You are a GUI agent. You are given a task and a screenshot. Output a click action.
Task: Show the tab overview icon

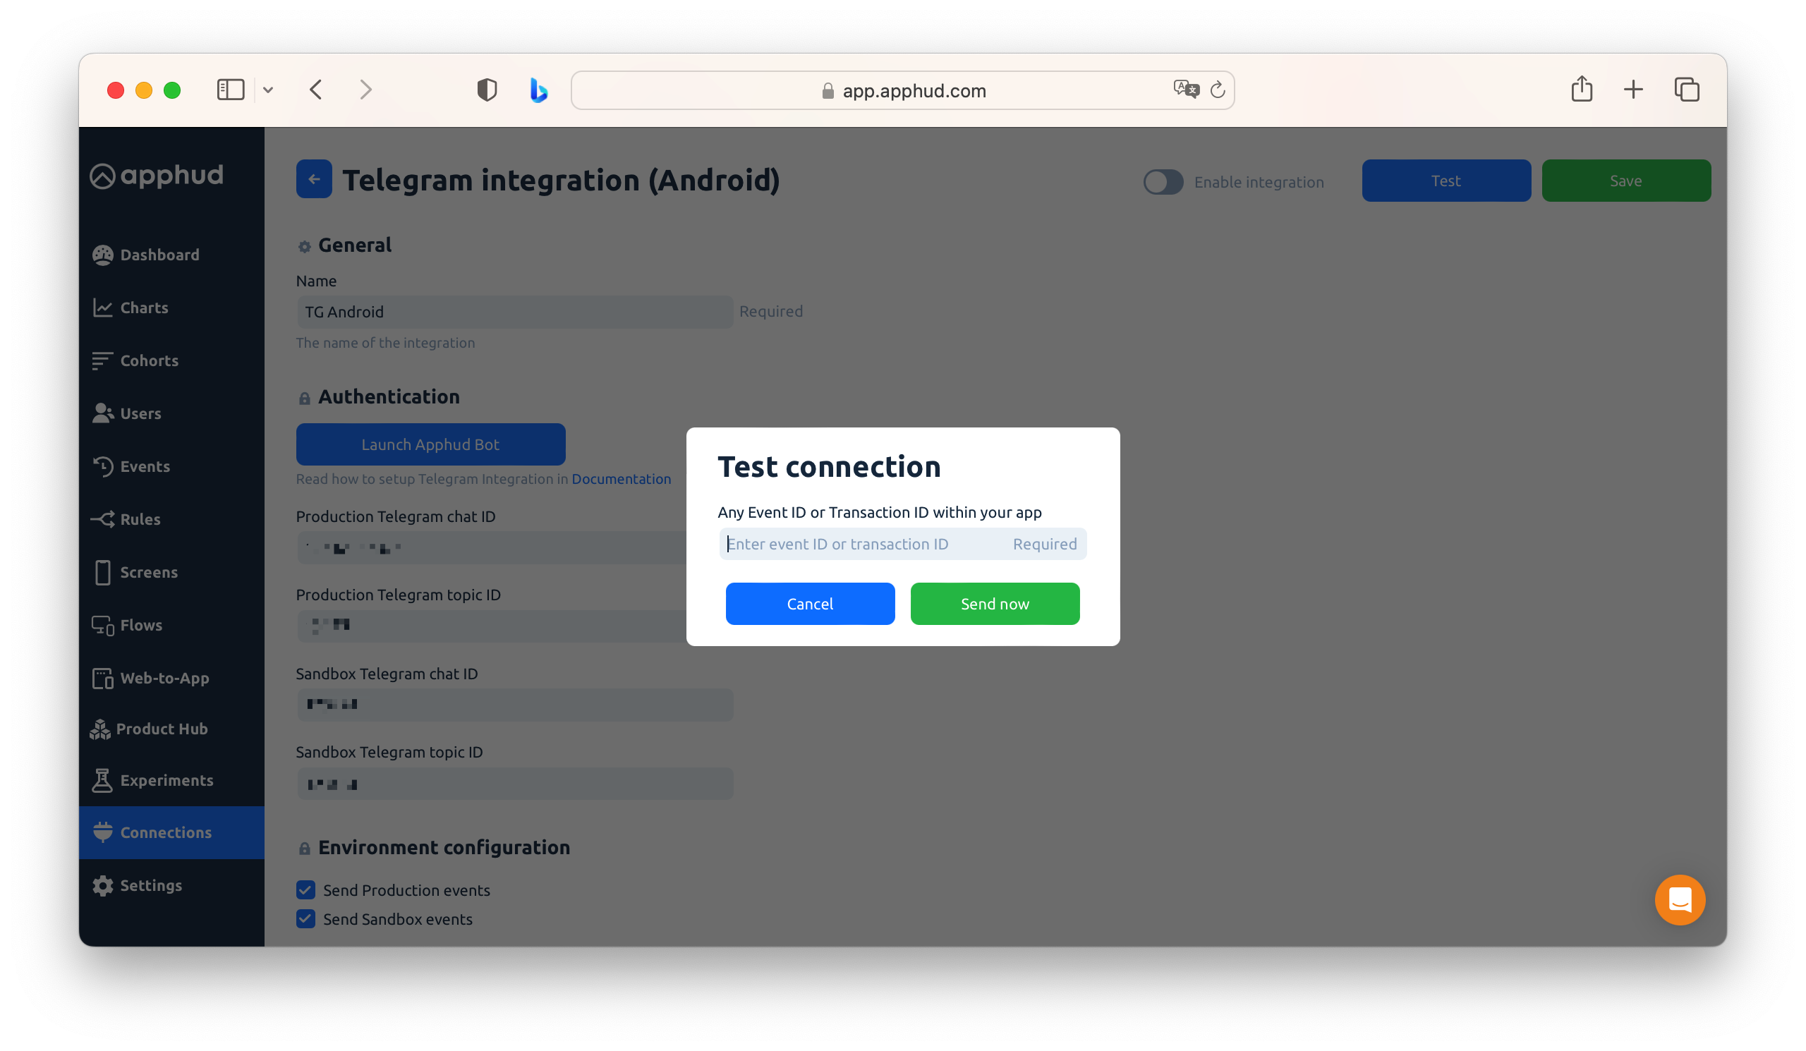pos(1686,90)
